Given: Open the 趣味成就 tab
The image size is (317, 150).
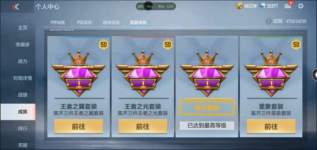Looking at the screenshot, I should coord(111,22).
